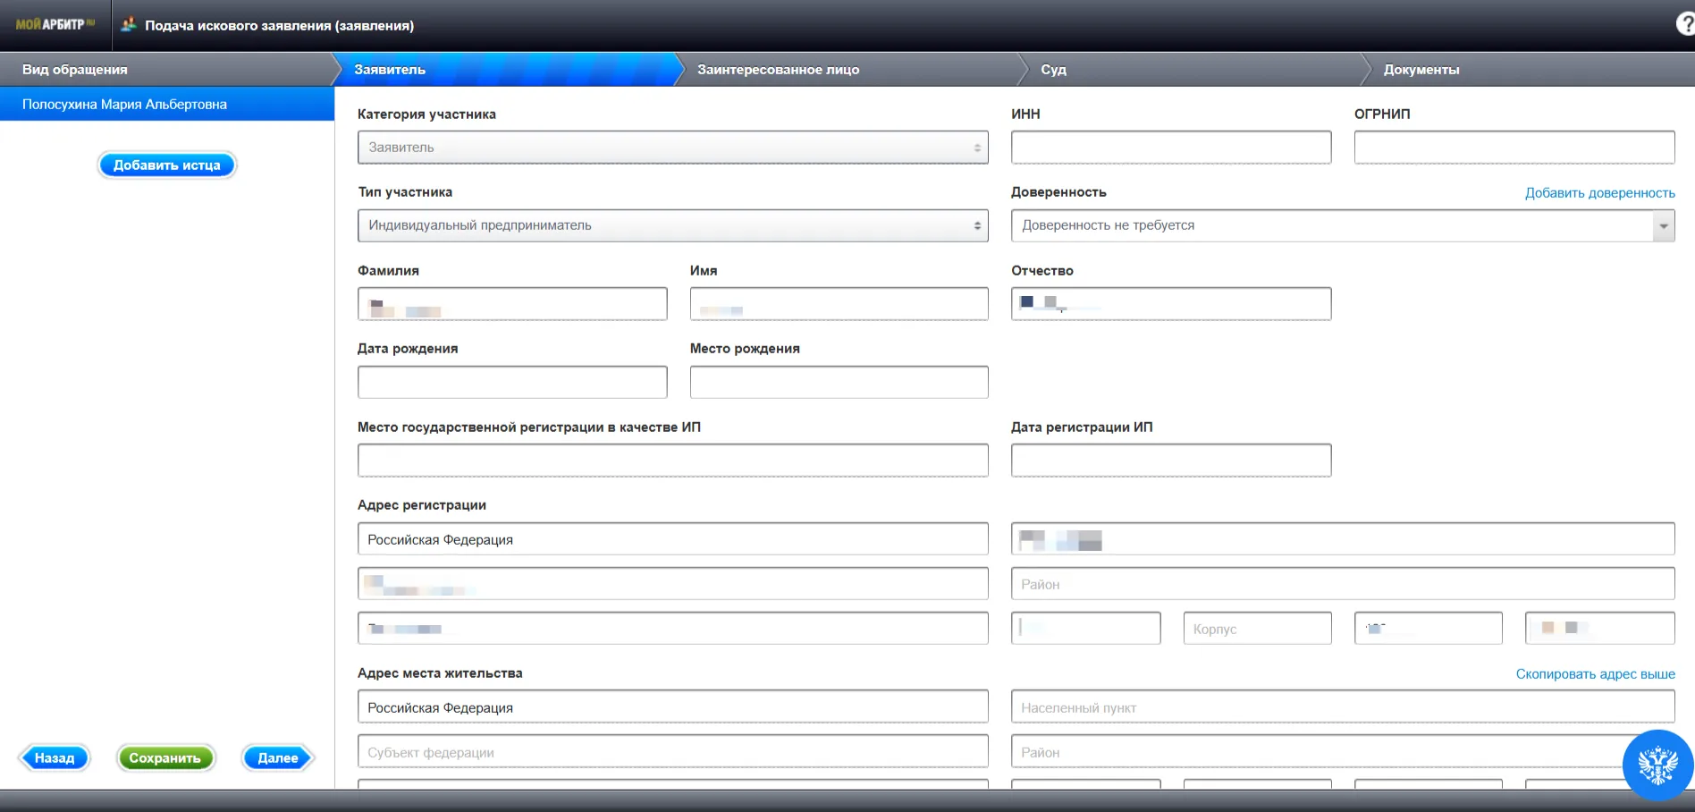
Task: Open the eagle emblem chat widget
Action: pos(1657,765)
